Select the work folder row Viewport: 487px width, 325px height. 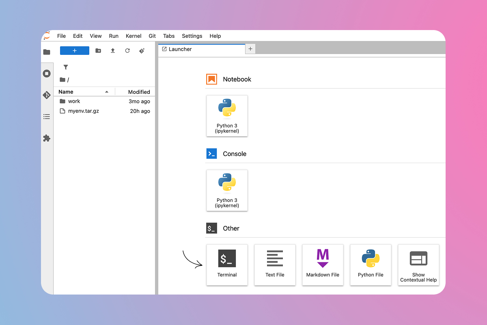[x=104, y=101]
